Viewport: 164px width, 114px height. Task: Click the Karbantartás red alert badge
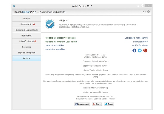point(34,24)
